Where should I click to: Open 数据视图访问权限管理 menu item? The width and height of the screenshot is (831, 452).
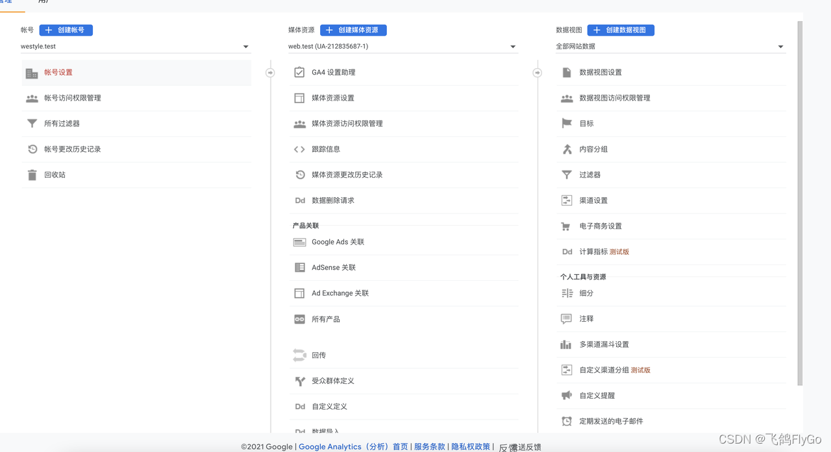click(x=671, y=98)
